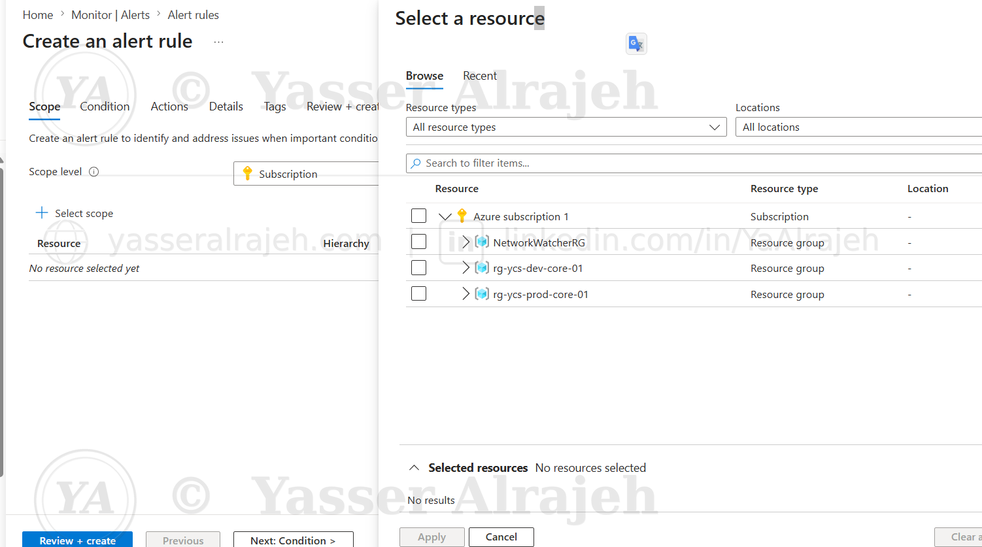Click the Cancel button
This screenshot has height=547, width=982.
[x=501, y=537]
